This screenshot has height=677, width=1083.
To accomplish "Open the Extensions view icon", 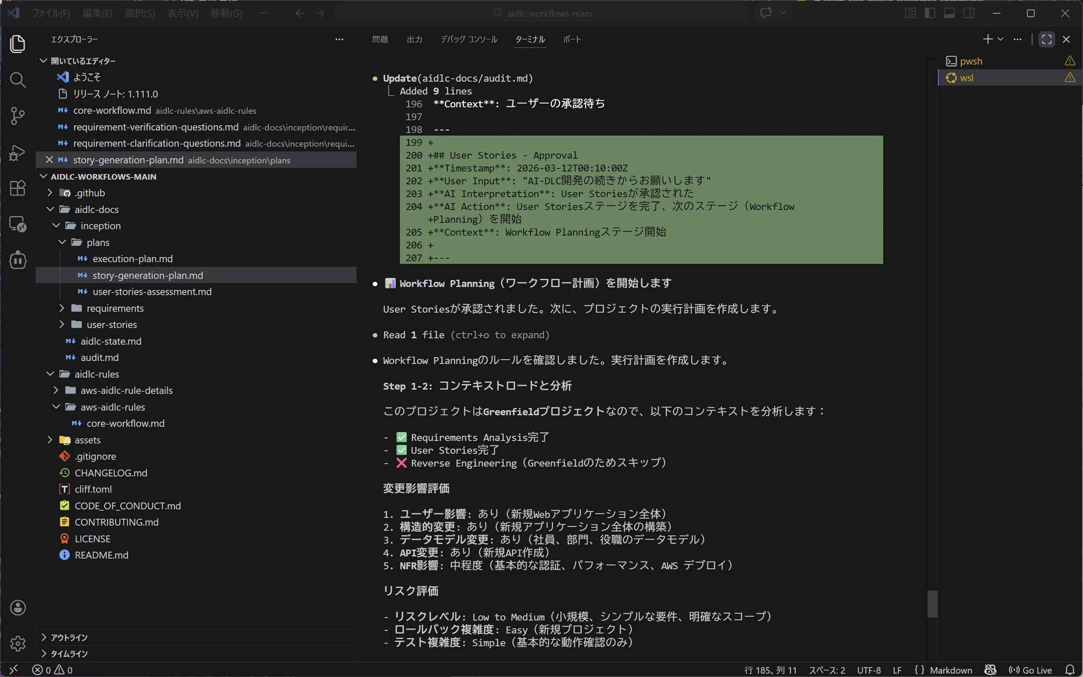I will [x=18, y=188].
